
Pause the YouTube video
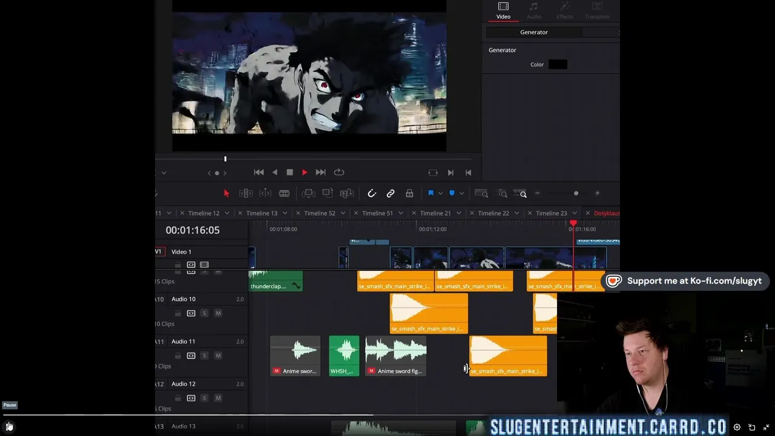click(x=9, y=426)
